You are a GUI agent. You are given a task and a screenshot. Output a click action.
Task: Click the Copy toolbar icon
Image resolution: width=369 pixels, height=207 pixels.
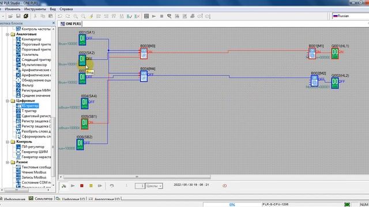(x=43, y=16)
